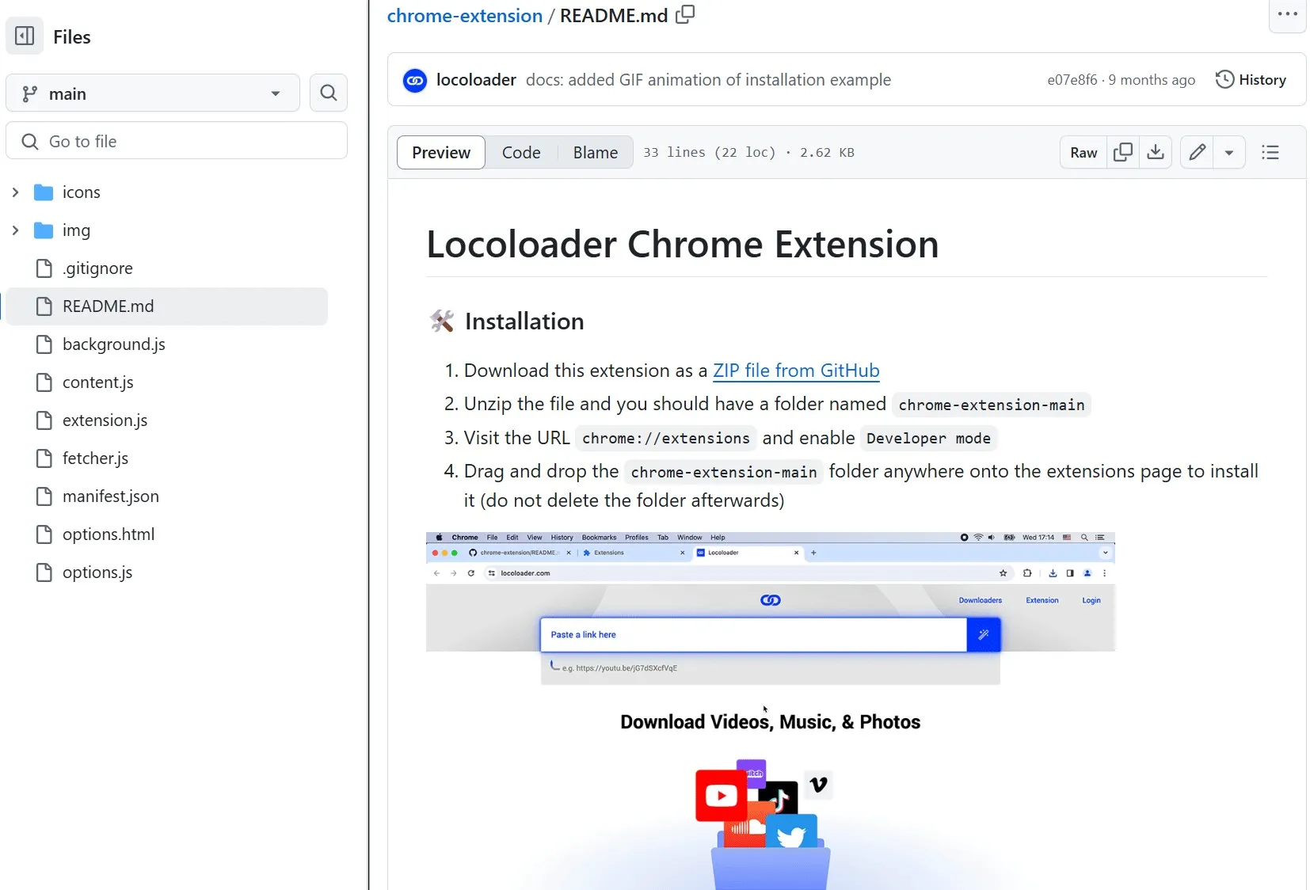1310x890 pixels.
Task: Switch to the Blame tab
Action: (595, 152)
